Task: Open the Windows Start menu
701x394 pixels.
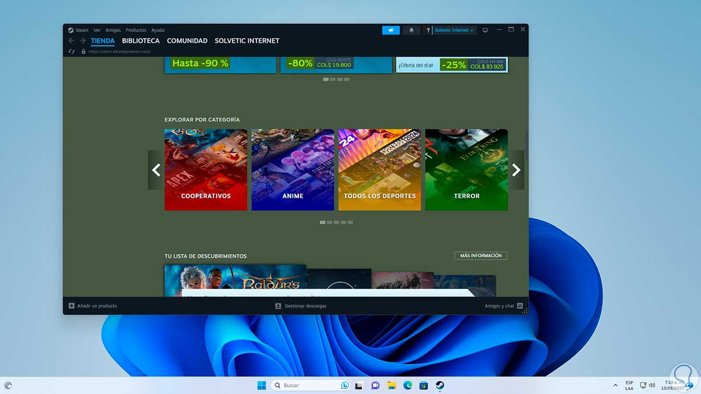Action: (261, 385)
